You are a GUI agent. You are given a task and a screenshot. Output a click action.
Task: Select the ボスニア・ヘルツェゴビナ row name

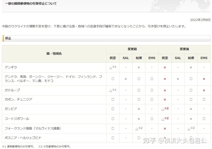[x=23, y=138]
